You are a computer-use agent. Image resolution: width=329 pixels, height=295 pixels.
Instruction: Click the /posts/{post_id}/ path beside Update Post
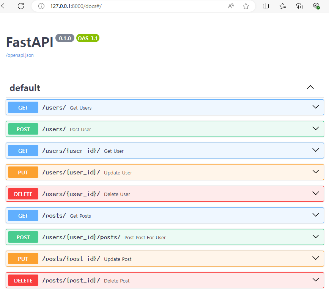71,259
